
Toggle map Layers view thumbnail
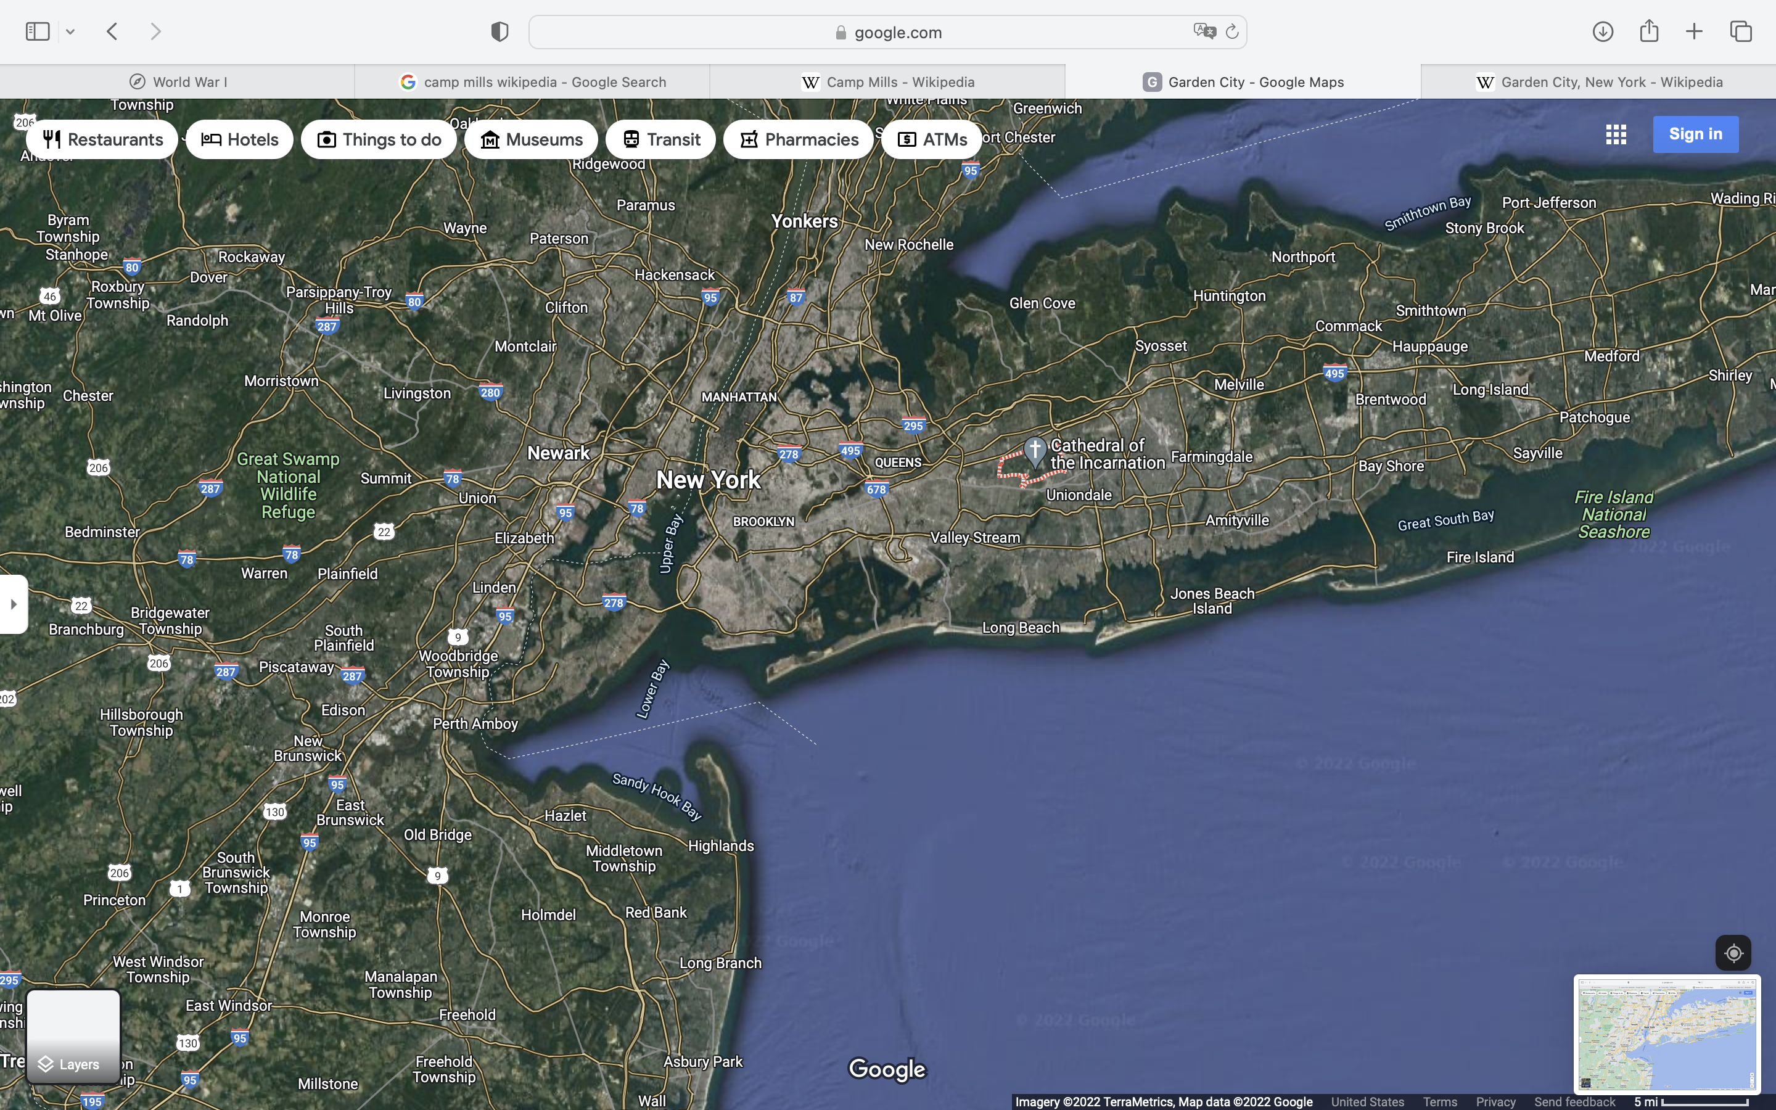point(73,1036)
